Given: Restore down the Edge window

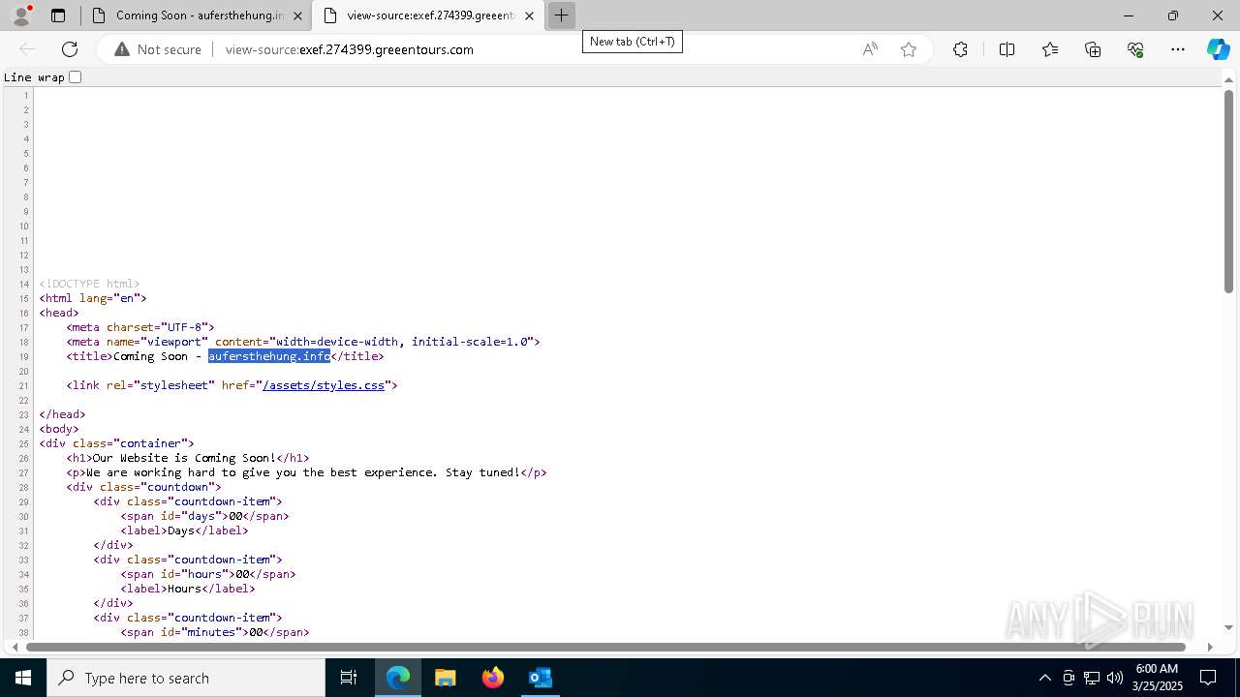Looking at the screenshot, I should pyautogui.click(x=1173, y=15).
